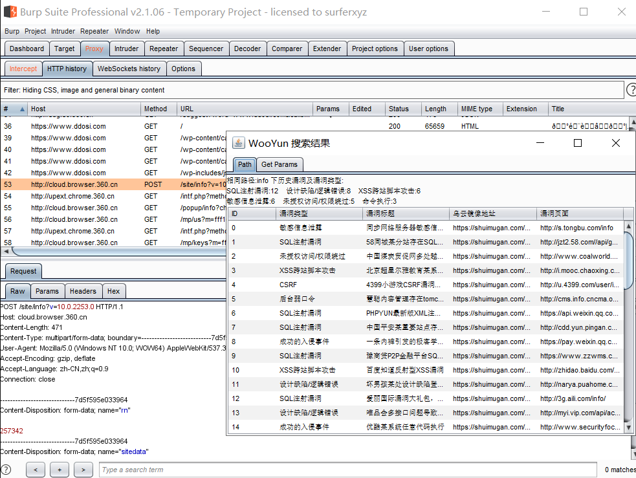Image resolution: width=636 pixels, height=478 pixels.
Task: Switch to the Target tab
Action: 65,49
